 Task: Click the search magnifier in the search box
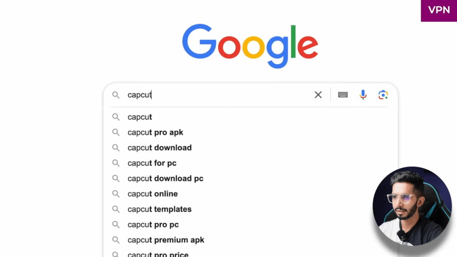(116, 95)
